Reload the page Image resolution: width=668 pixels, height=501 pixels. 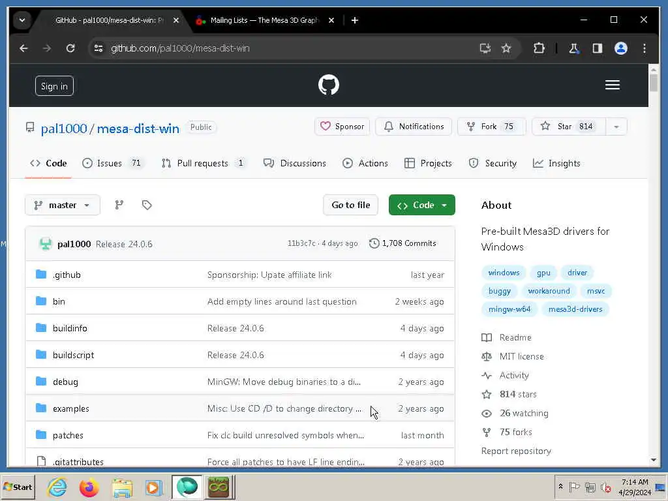pos(70,48)
